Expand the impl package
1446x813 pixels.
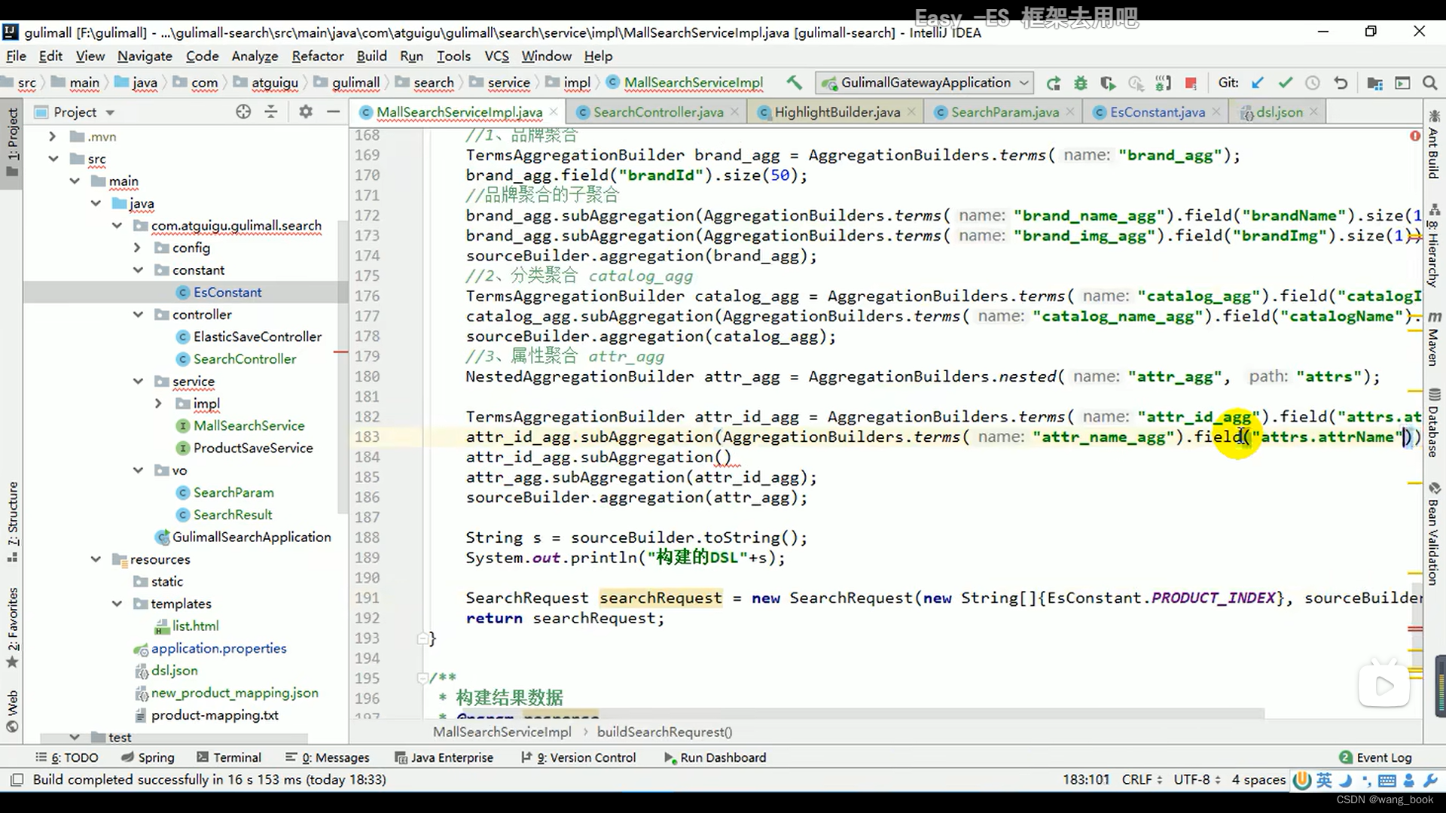pyautogui.click(x=157, y=403)
